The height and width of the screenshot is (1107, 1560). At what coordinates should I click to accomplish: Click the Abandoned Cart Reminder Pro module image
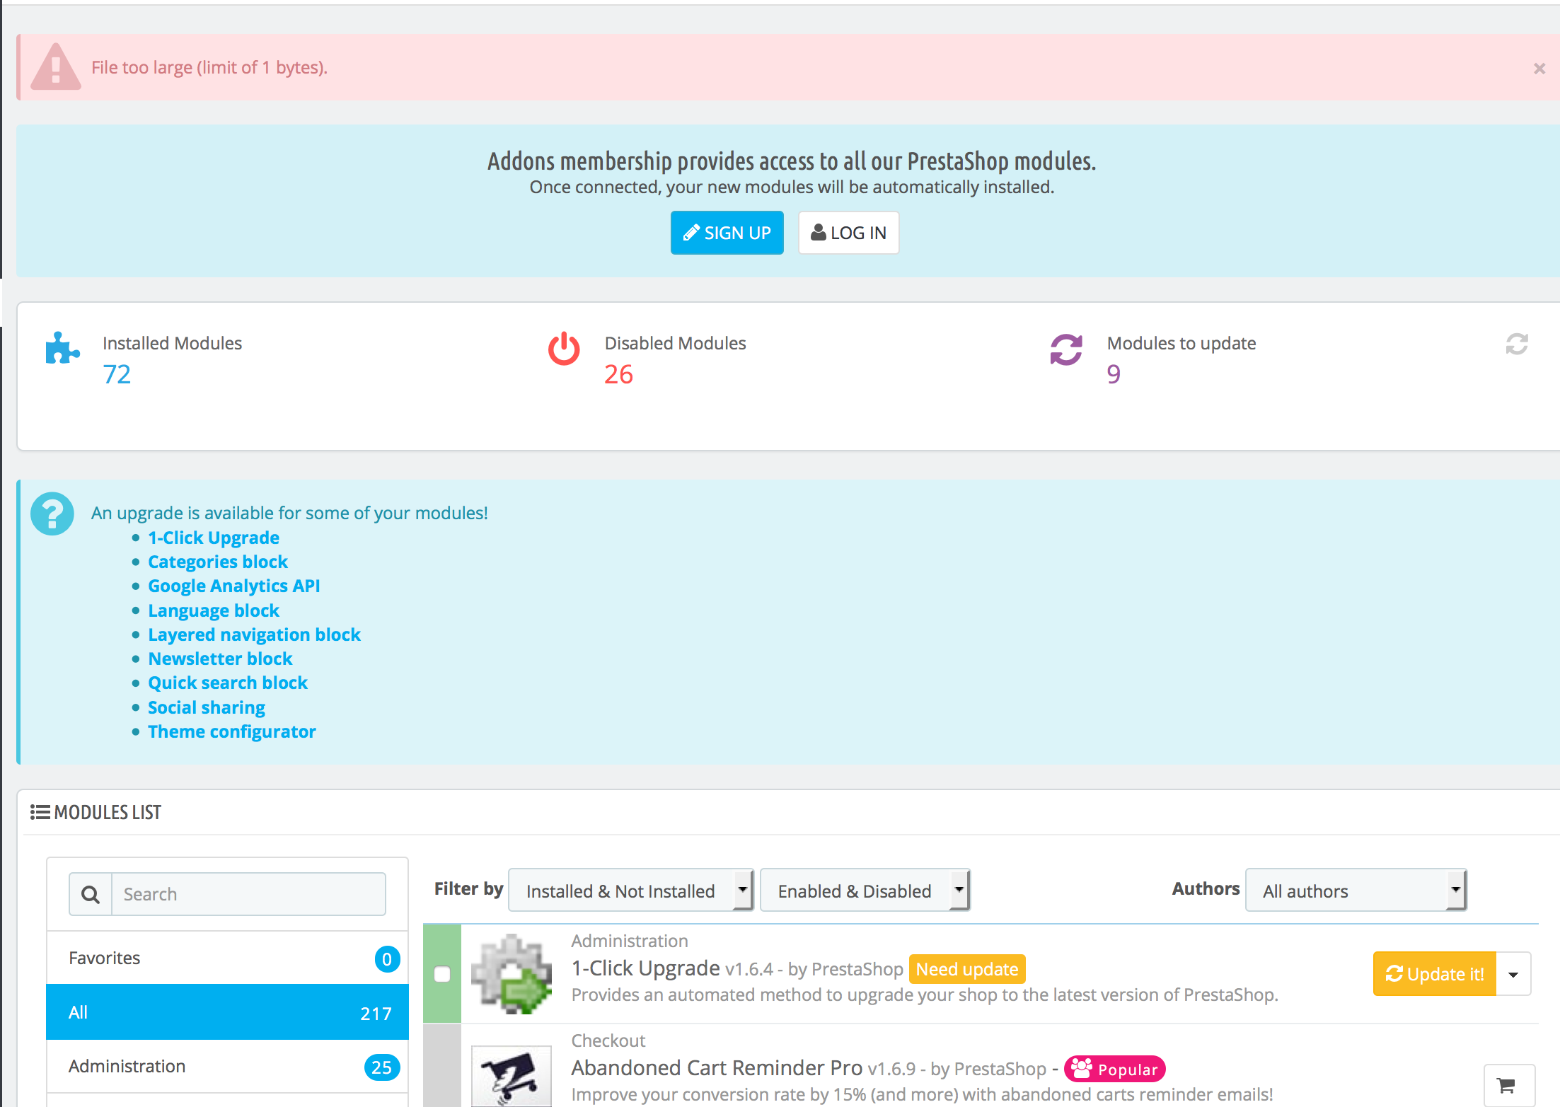tap(512, 1076)
